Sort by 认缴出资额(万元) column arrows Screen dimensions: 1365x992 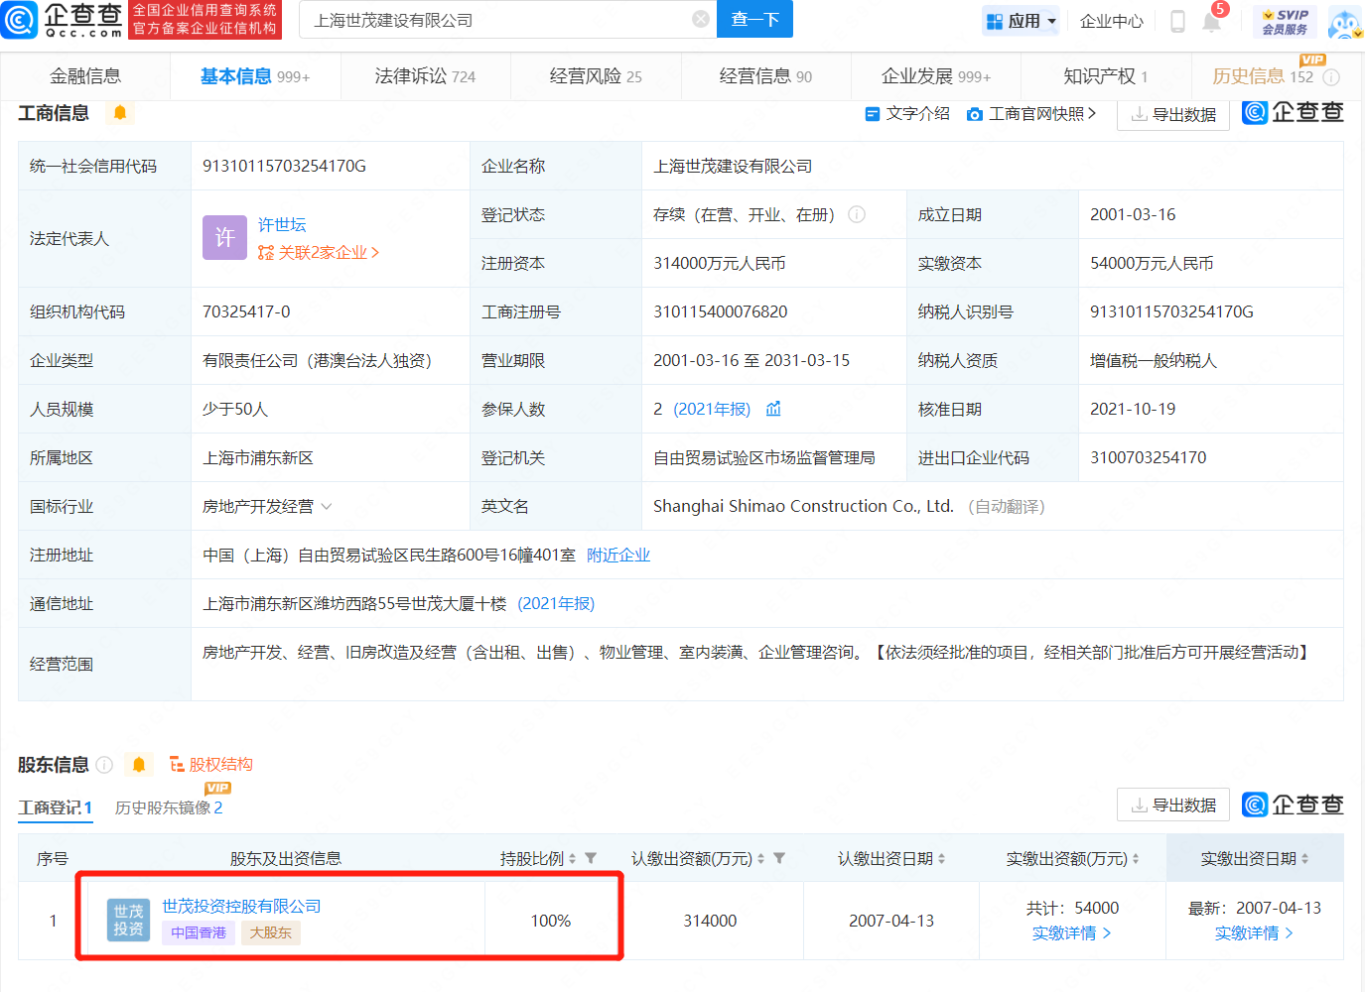[760, 859]
